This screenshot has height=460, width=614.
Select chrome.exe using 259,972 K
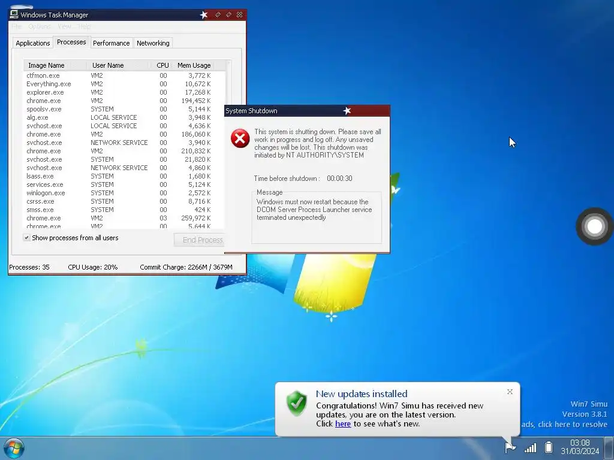(x=124, y=218)
